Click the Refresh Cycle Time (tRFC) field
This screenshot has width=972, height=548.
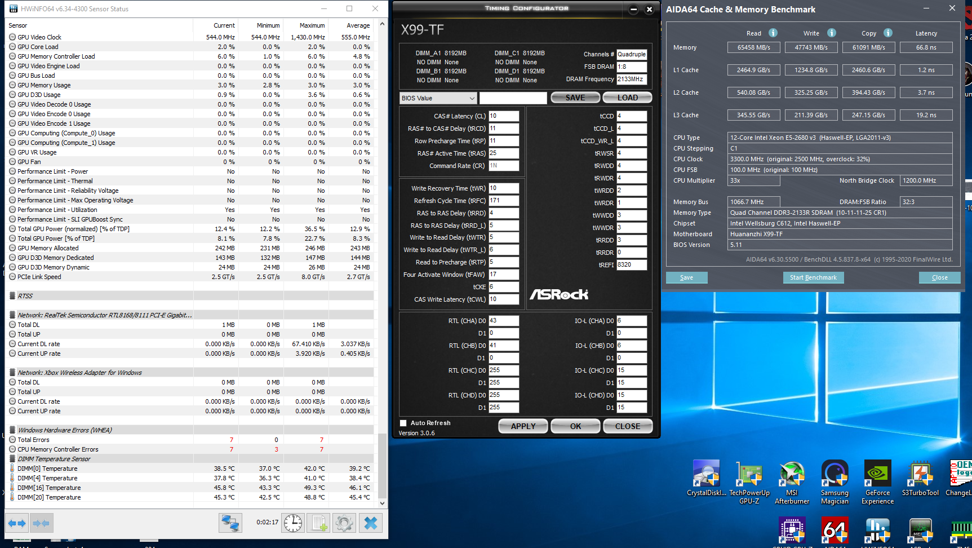[x=504, y=201]
